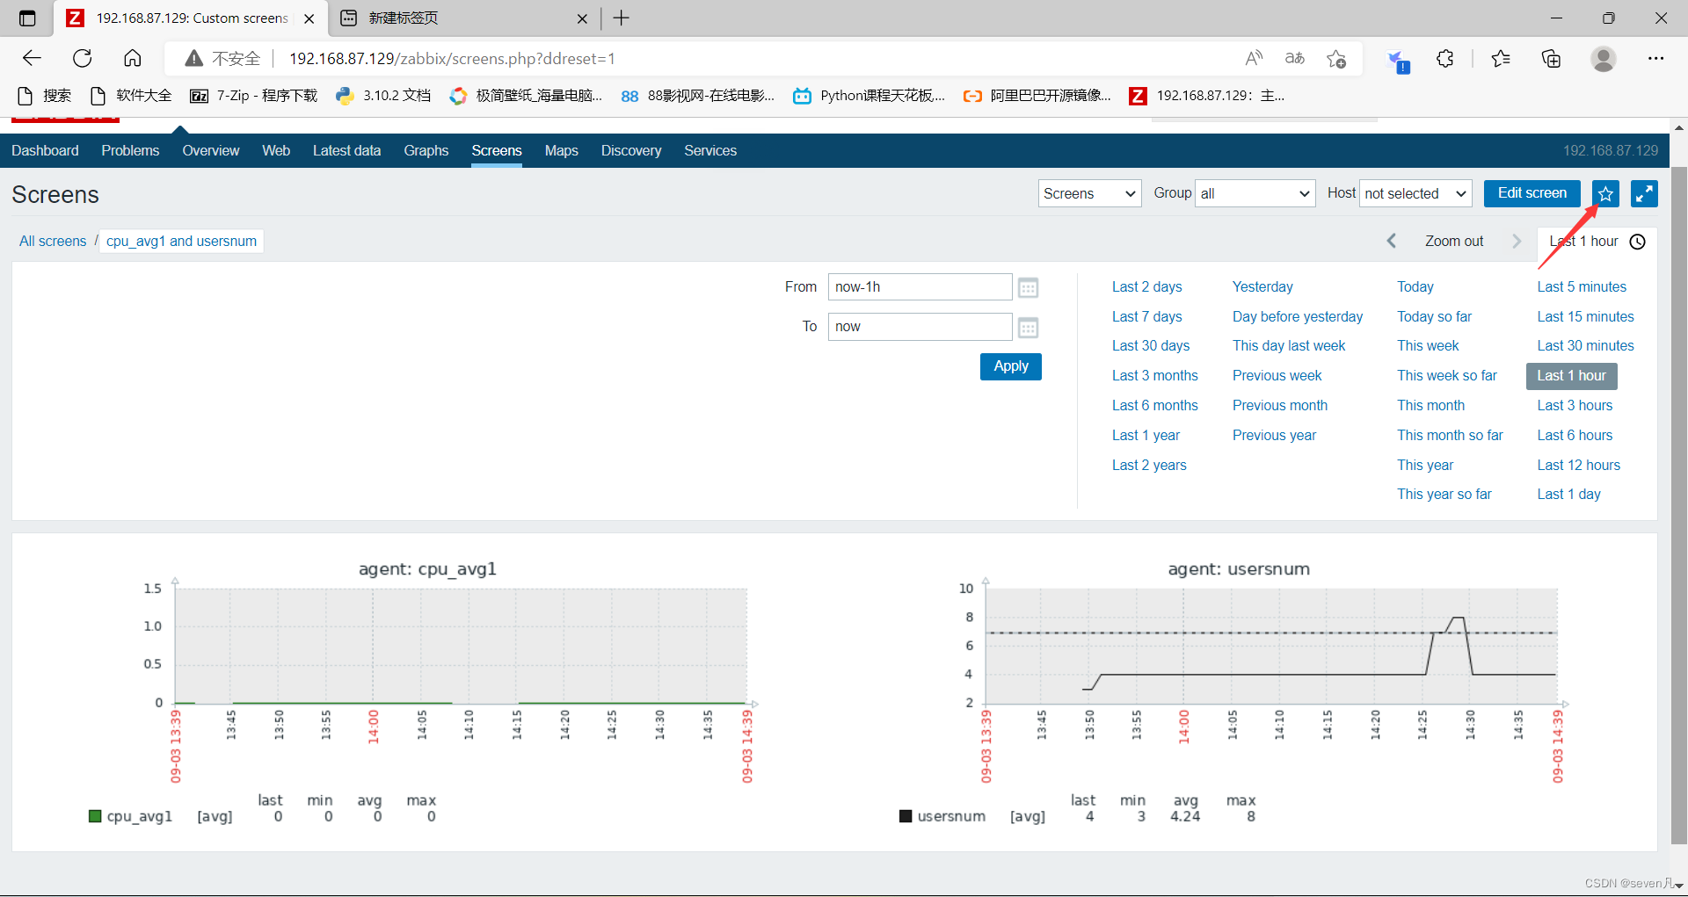
Task: Select Yesterday time range
Action: 1262,286
